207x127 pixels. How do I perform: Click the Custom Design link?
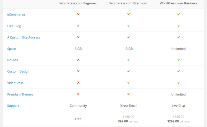18,72
